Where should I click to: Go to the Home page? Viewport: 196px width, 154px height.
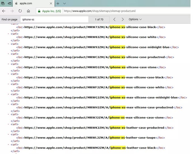[28, 11]
